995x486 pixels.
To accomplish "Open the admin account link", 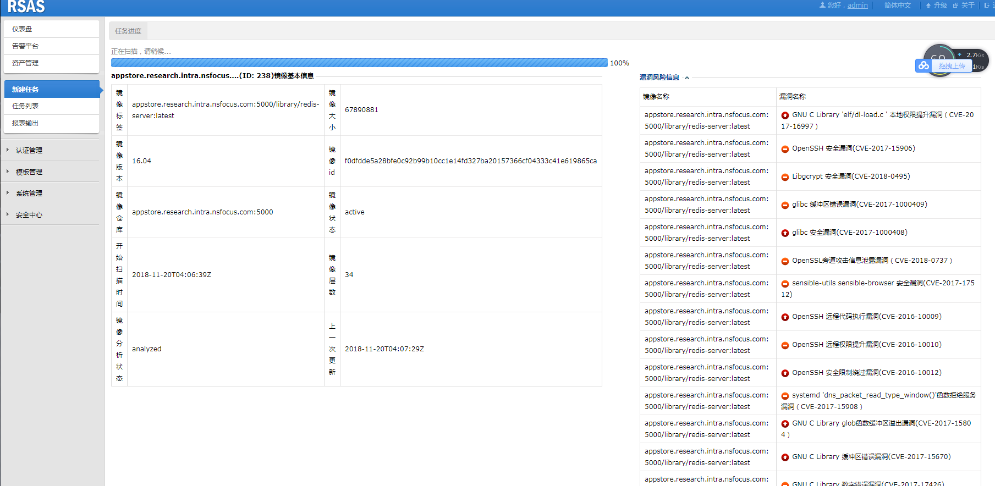I will tap(857, 5).
